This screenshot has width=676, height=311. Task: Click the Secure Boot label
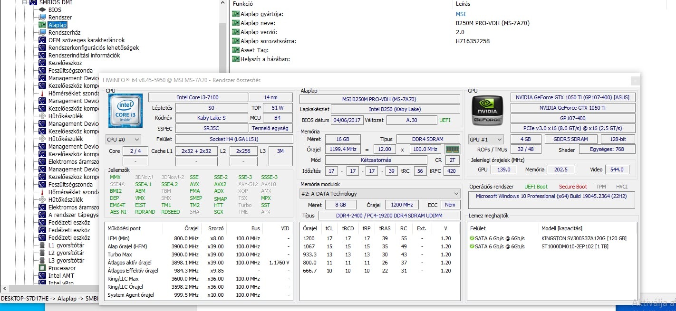(x=573, y=187)
